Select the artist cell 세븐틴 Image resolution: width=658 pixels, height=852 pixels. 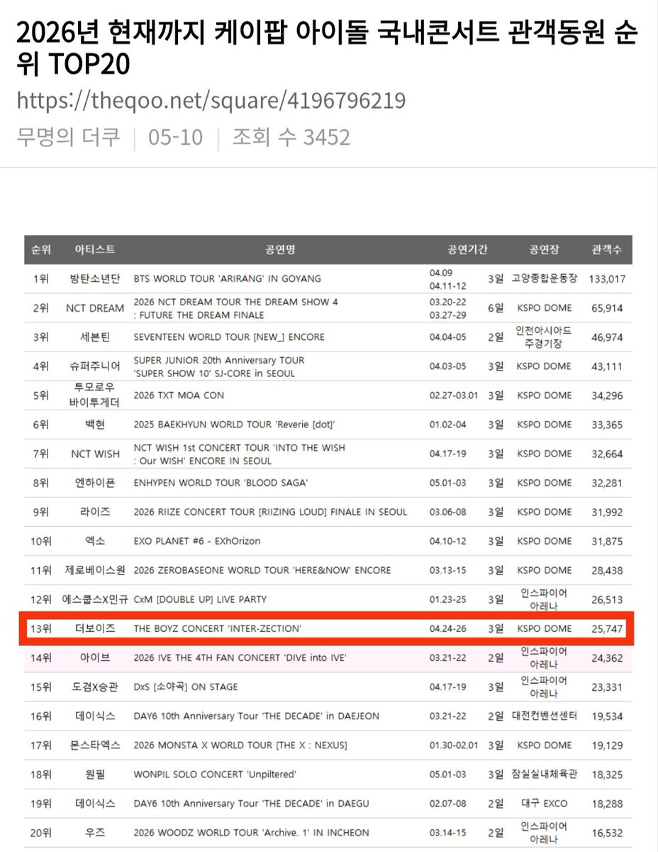point(95,337)
